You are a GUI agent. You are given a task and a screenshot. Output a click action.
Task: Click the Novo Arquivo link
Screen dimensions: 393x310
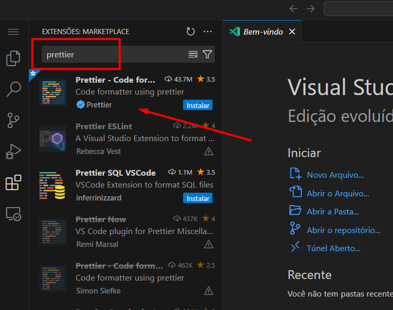coord(335,175)
